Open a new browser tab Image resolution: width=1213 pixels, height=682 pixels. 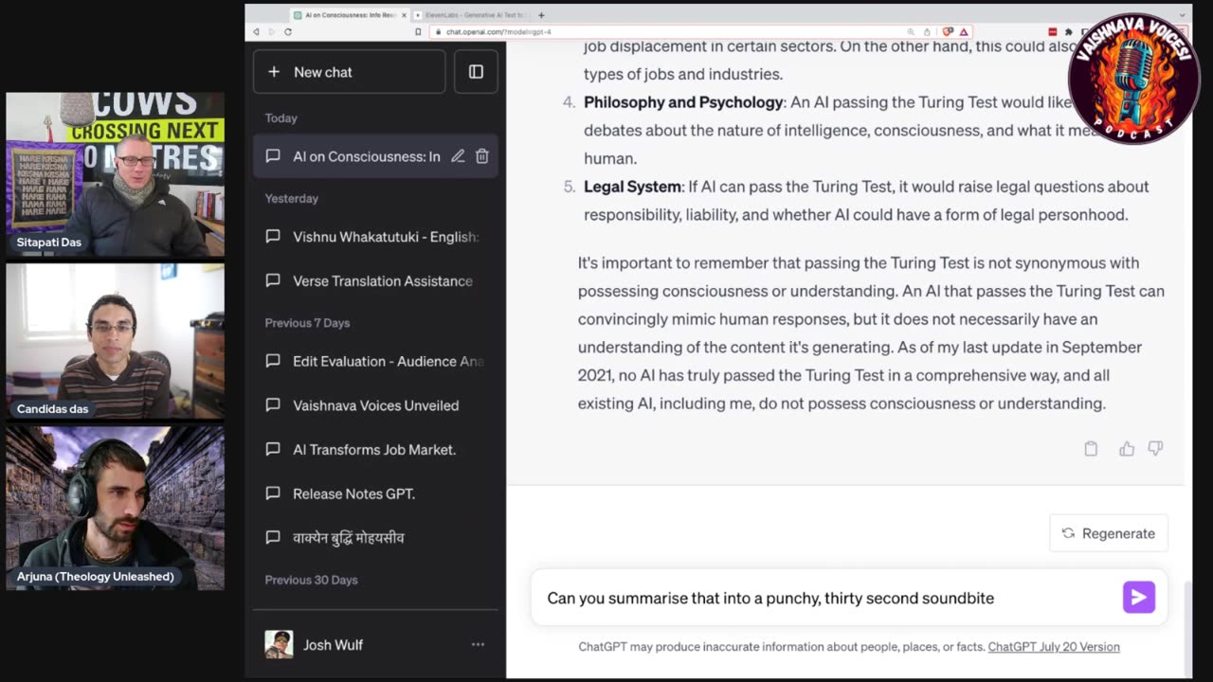[541, 15]
